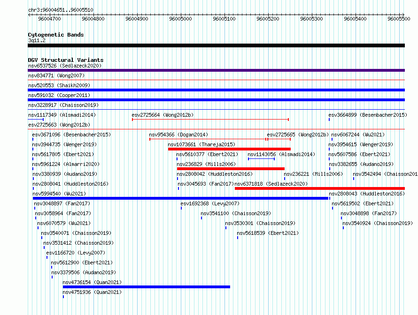Open nsv4736154 (Quan2021) label
The image size is (418, 315).
(x=92, y=282)
